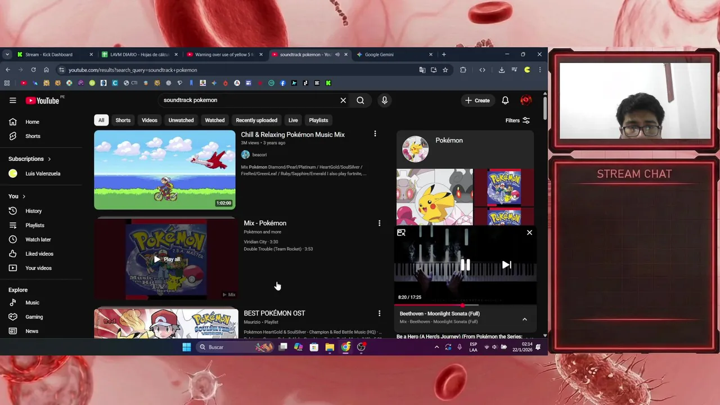Select the Videos filter chip
Screen dimensions: 720x405
150,120
